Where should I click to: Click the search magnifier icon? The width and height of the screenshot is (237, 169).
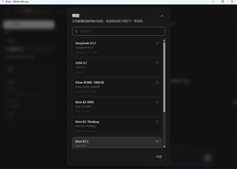[x=76, y=31]
